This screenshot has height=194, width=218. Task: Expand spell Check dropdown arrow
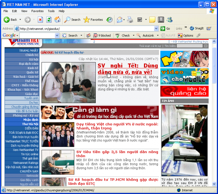[134, 35]
